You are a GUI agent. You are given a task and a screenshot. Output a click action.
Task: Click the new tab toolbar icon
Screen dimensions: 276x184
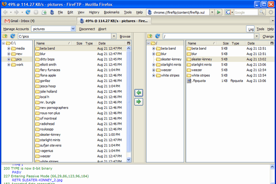coord(44,12)
